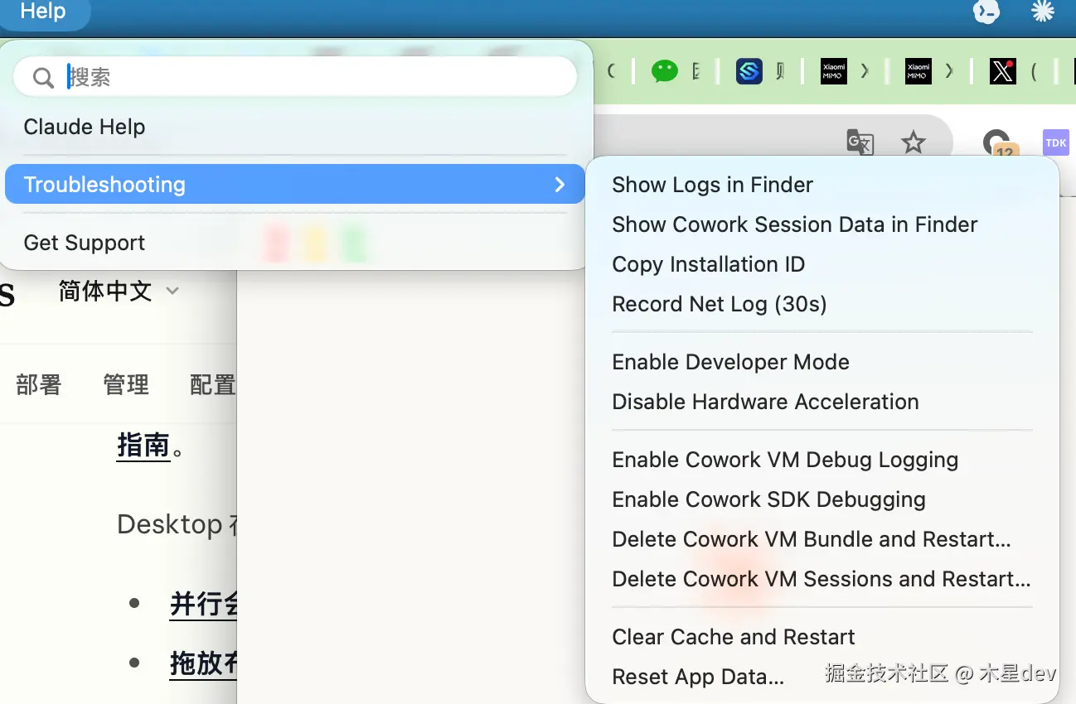The width and height of the screenshot is (1076, 704).
Task: Open the Help menu in menu bar
Action: 43,12
